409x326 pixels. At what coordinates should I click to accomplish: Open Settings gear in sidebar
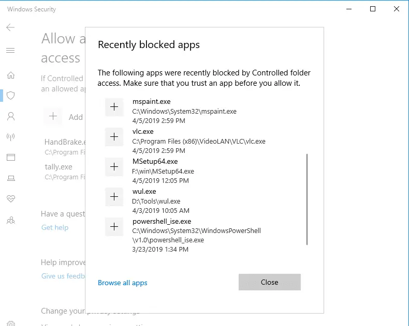coord(11,323)
